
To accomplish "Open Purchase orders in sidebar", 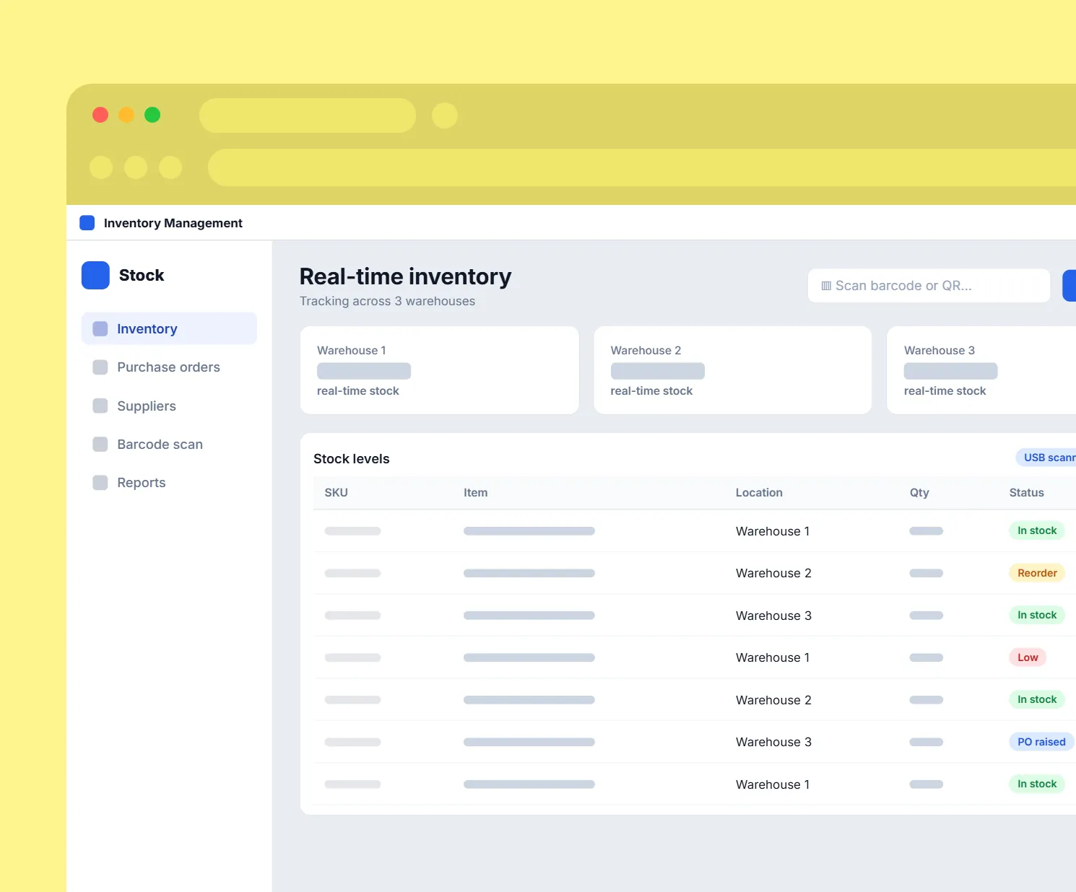I will tap(169, 367).
